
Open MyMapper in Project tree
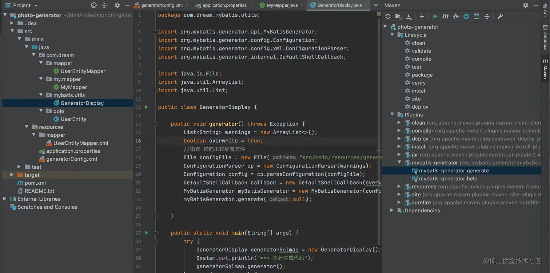tap(74, 87)
